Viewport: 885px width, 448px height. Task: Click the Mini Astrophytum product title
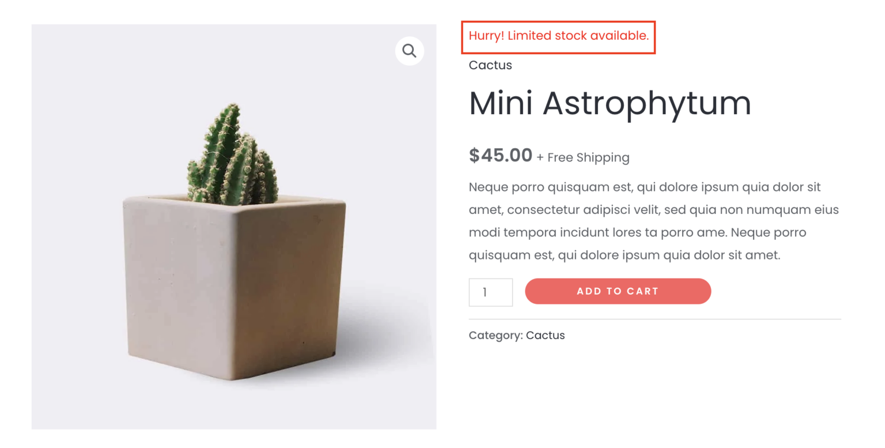pos(610,103)
